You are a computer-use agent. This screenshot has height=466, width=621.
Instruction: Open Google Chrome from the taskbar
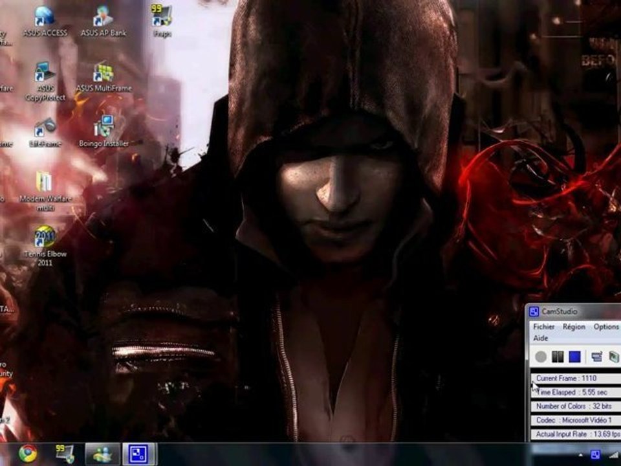click(28, 454)
